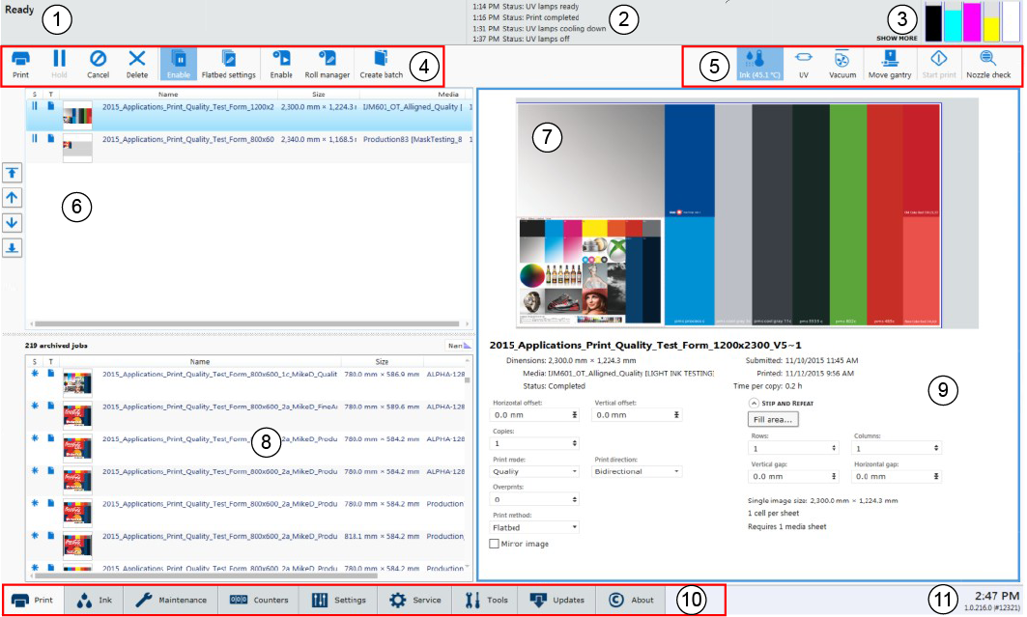The width and height of the screenshot is (1027, 617).
Task: Click the Hold job pause icon
Action: coord(59,63)
